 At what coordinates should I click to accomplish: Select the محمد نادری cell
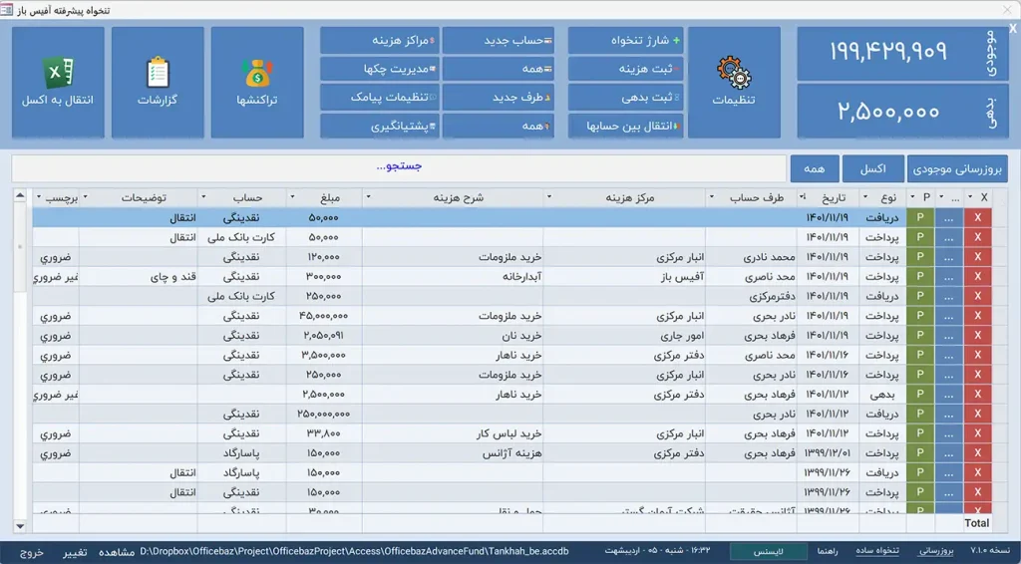pyautogui.click(x=752, y=257)
